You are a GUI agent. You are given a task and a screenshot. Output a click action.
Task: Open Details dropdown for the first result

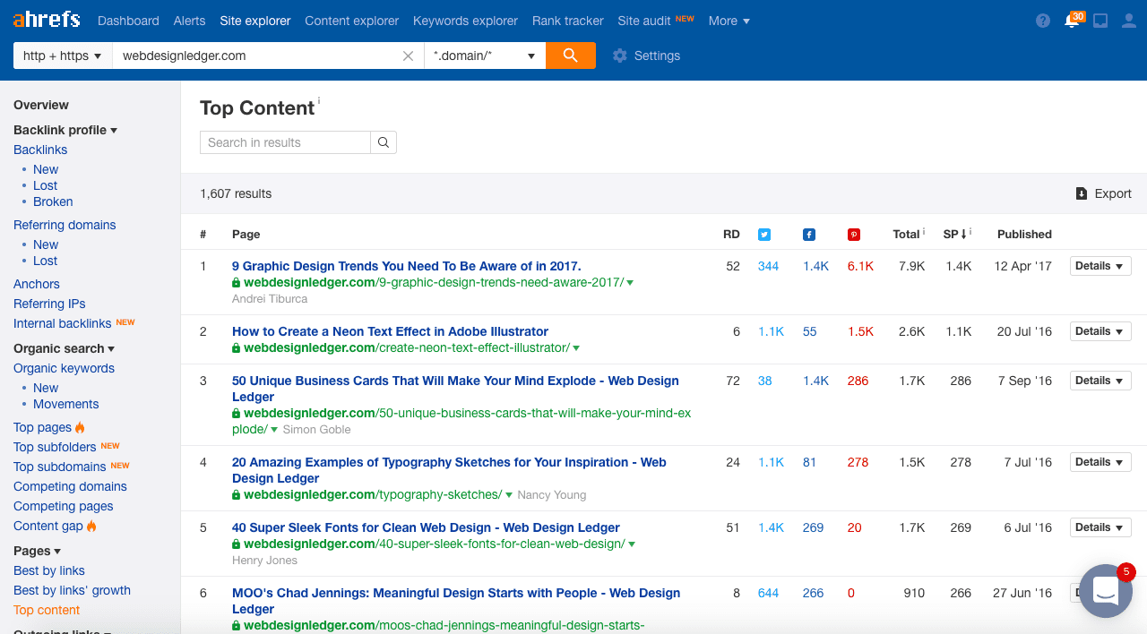point(1100,265)
